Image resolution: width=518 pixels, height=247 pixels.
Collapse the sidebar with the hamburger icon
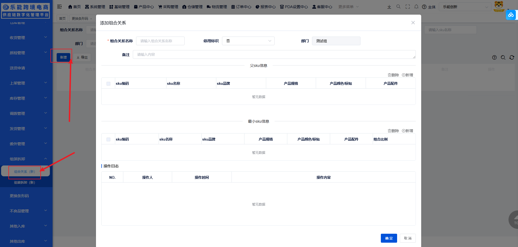59,6
